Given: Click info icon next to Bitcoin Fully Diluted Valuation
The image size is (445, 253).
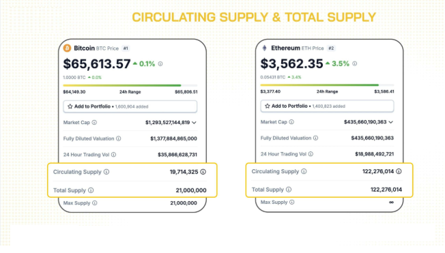Looking at the screenshot, I should click(119, 138).
